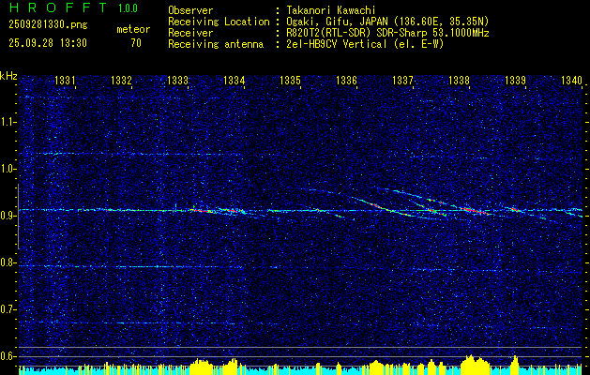Click the 1332 time marker
This screenshot has height=375, width=590.
(x=122, y=80)
